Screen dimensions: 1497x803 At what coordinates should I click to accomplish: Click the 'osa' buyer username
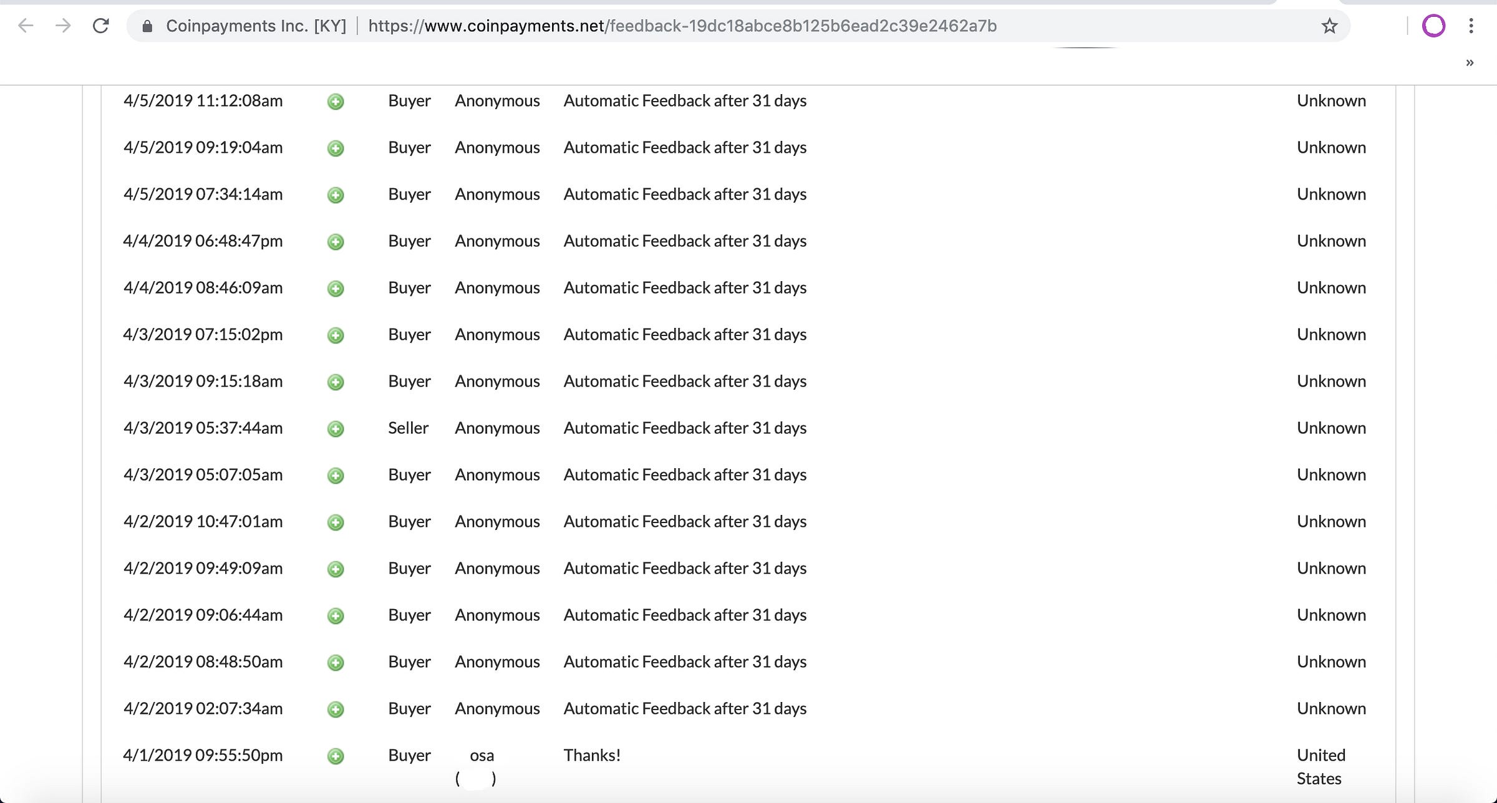click(x=482, y=756)
